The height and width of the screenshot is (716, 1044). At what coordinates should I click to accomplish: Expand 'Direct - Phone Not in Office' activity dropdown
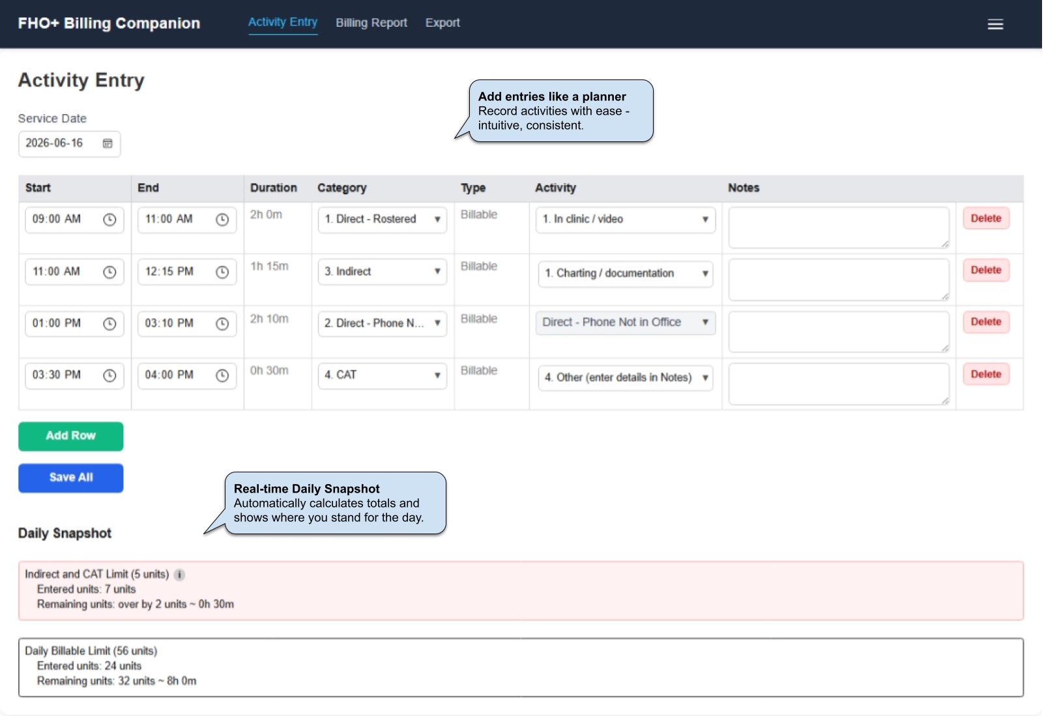[626, 322]
